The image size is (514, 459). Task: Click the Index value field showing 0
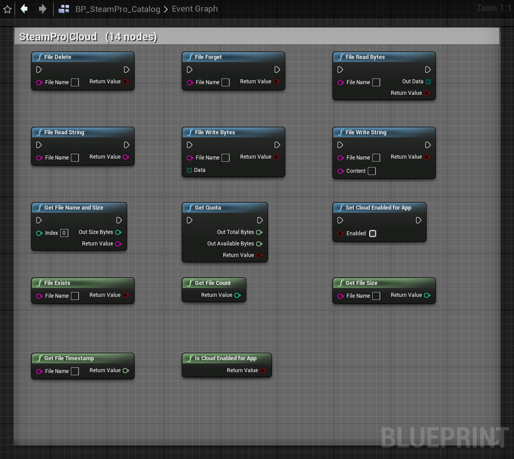pos(64,233)
